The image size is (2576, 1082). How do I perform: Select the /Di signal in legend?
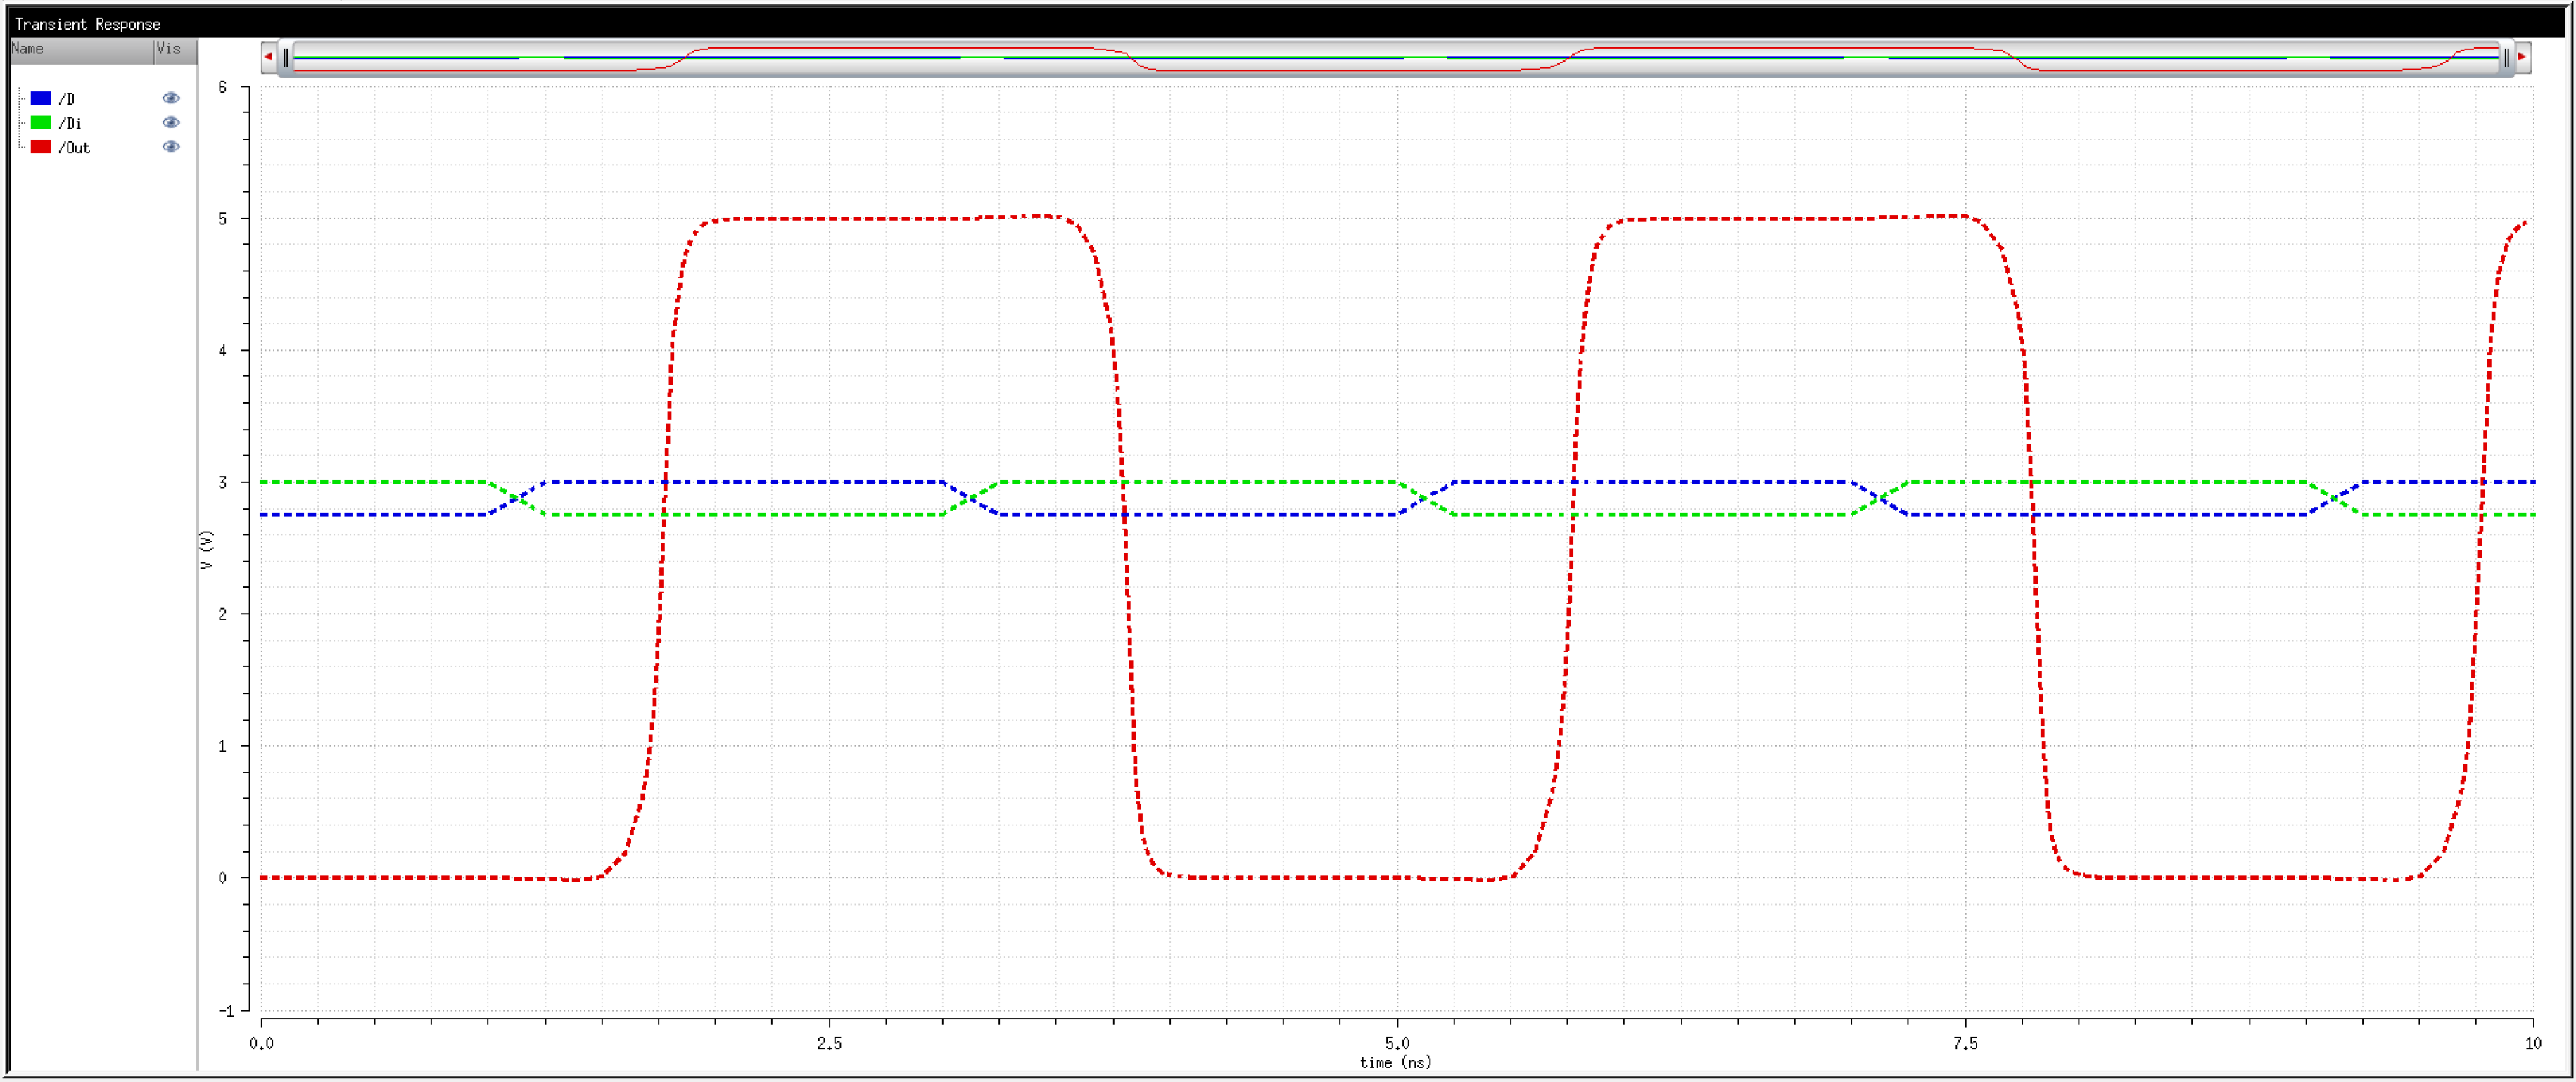pos(70,123)
